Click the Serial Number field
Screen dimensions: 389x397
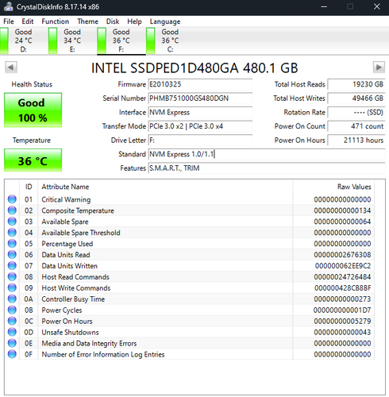click(x=200, y=98)
